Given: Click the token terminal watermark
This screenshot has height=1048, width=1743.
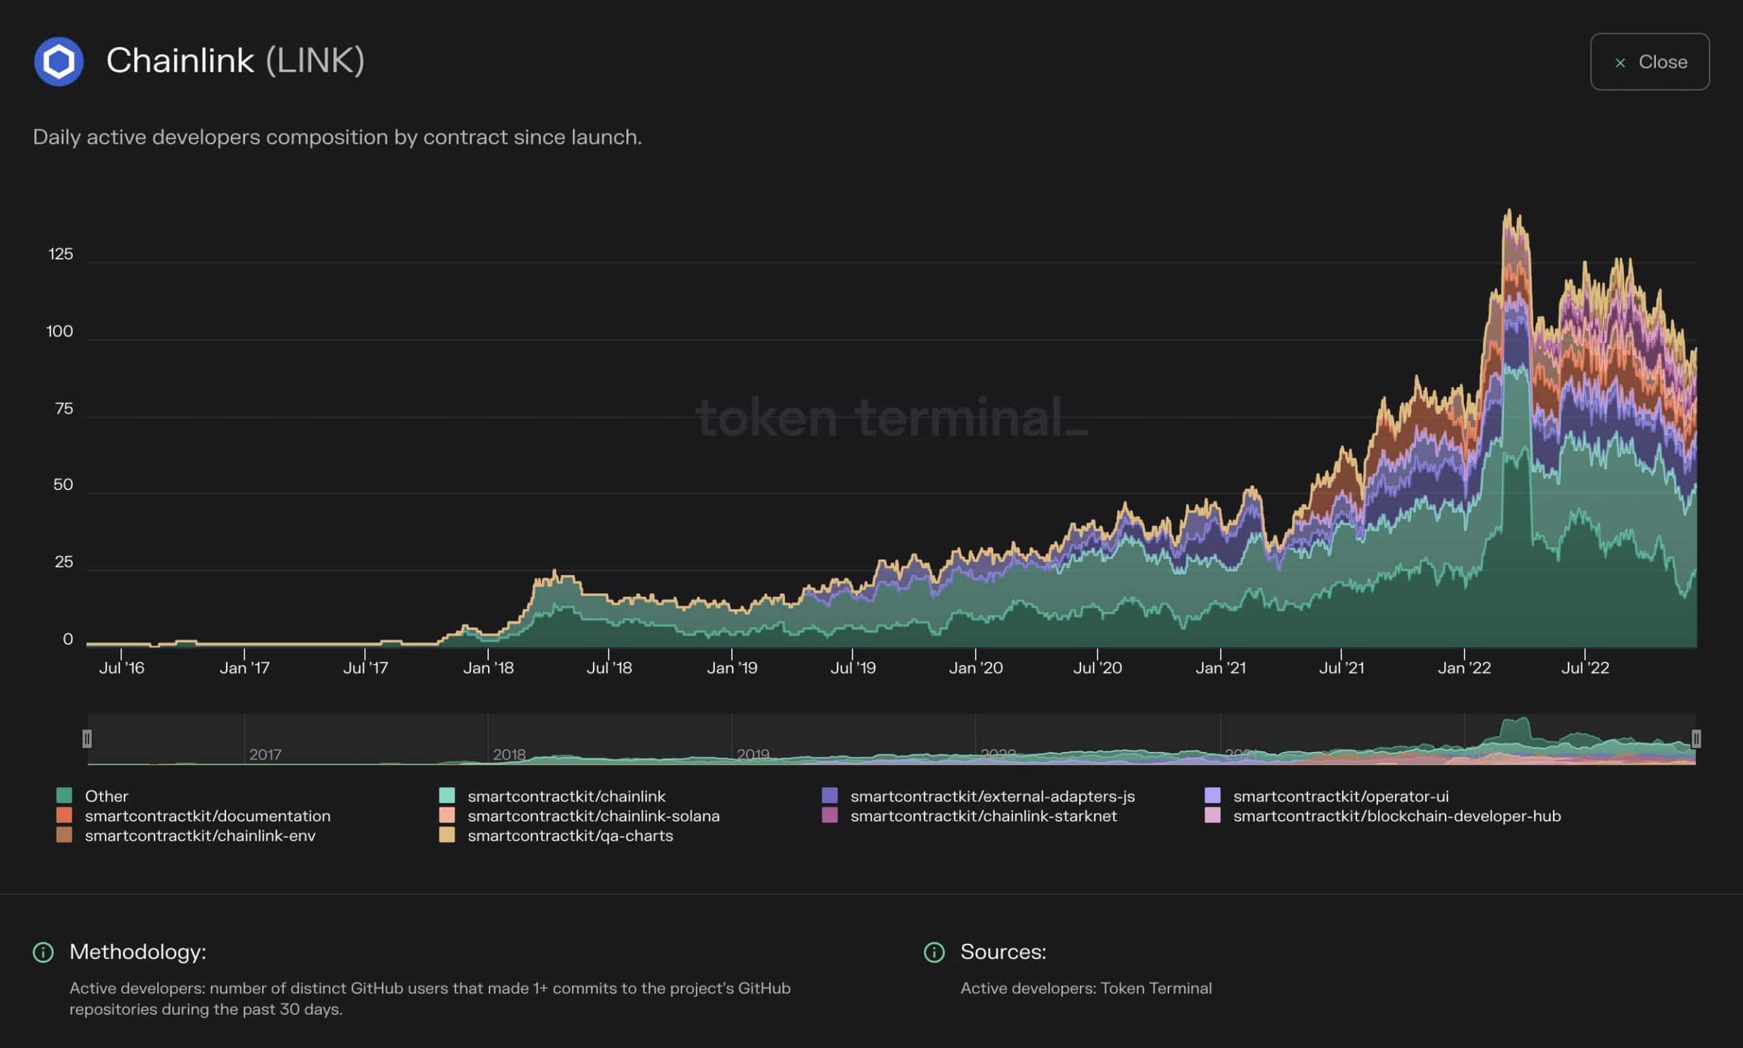Looking at the screenshot, I should coord(892,417).
